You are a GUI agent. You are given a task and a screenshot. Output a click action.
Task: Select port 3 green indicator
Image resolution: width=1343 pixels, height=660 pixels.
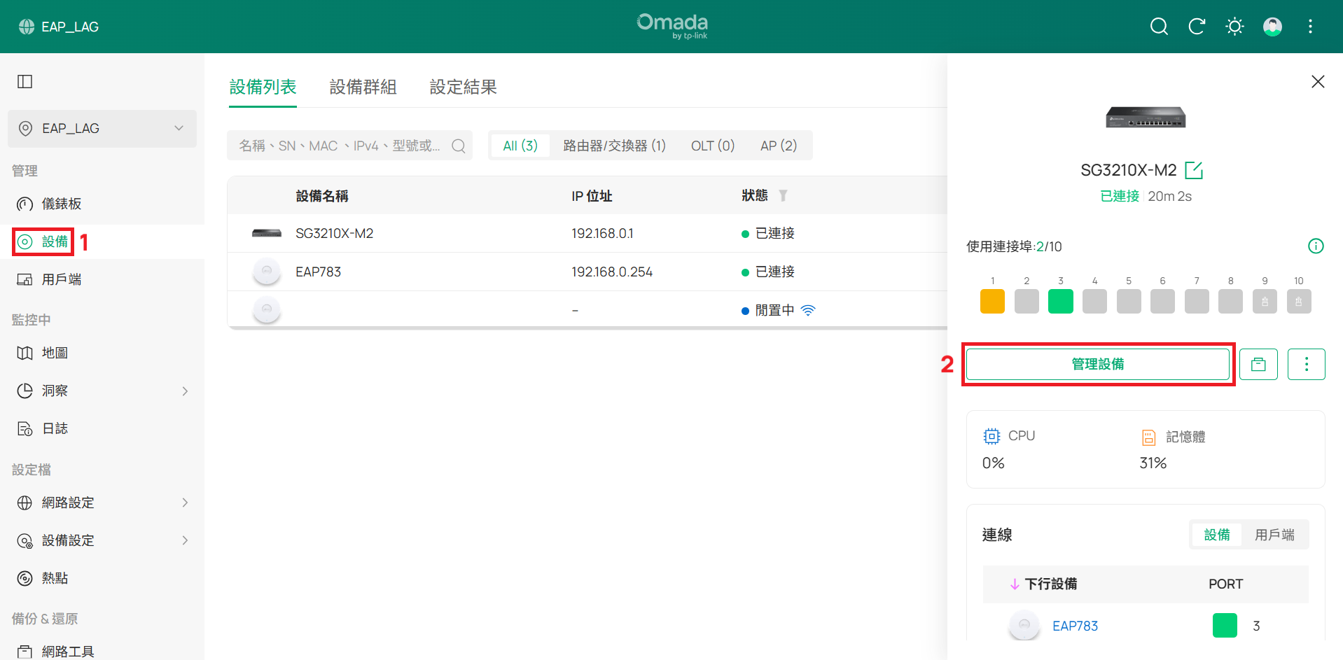tap(1061, 302)
